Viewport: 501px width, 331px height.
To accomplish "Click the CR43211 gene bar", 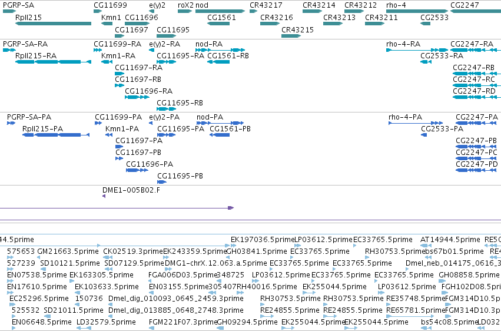I will point(374,24).
